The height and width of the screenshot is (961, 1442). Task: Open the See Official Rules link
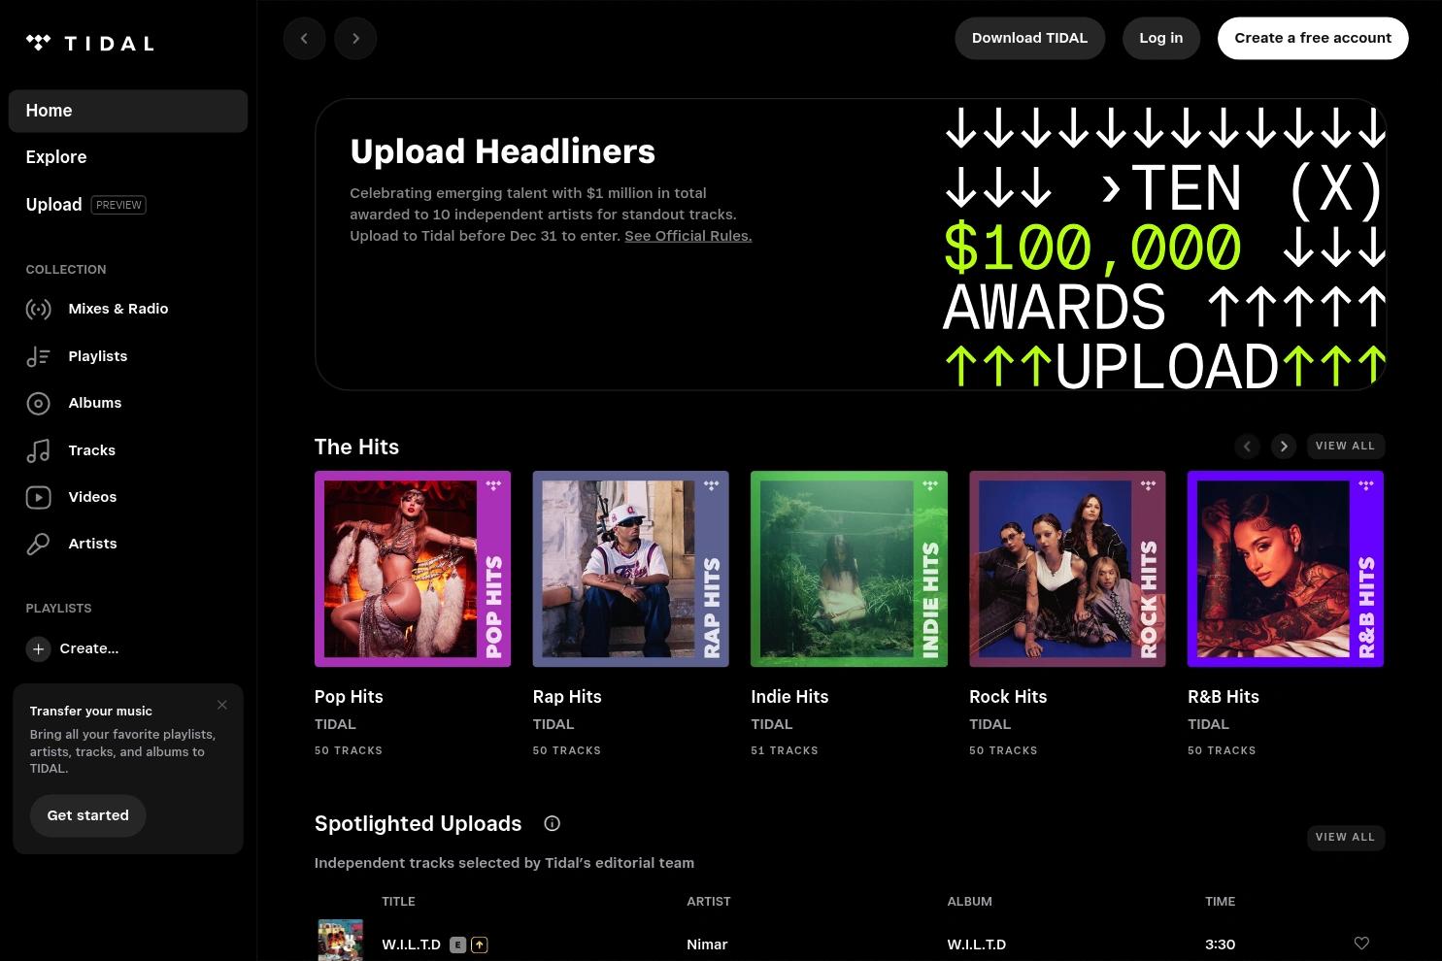[x=688, y=236]
